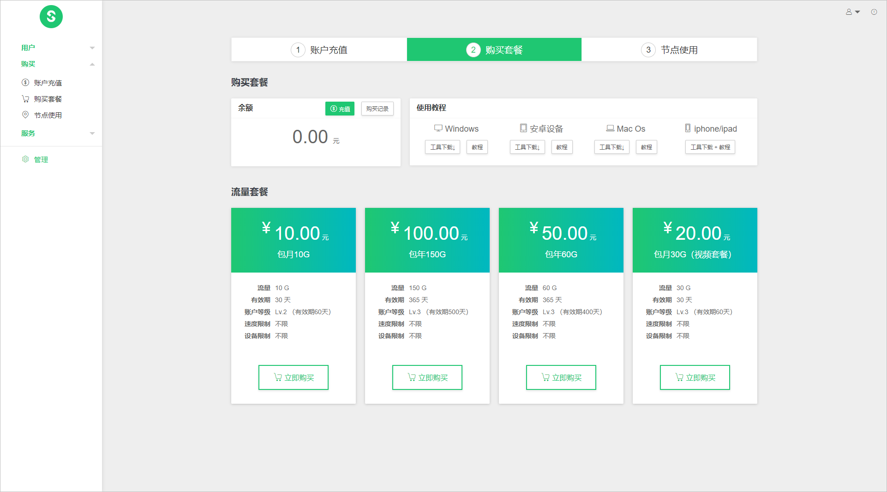Open 节点使用 via the location pin icon
The width and height of the screenshot is (887, 492).
[x=25, y=115]
